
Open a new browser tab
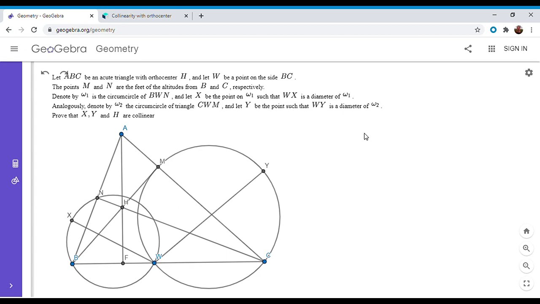click(201, 16)
